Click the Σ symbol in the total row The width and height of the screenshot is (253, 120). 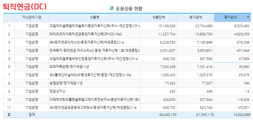coord(9,115)
